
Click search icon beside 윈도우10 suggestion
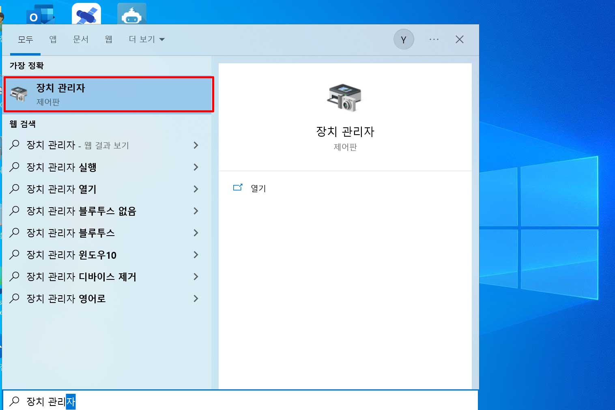pos(14,254)
